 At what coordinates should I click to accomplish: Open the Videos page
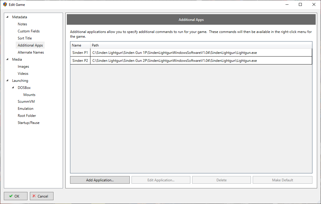23,74
